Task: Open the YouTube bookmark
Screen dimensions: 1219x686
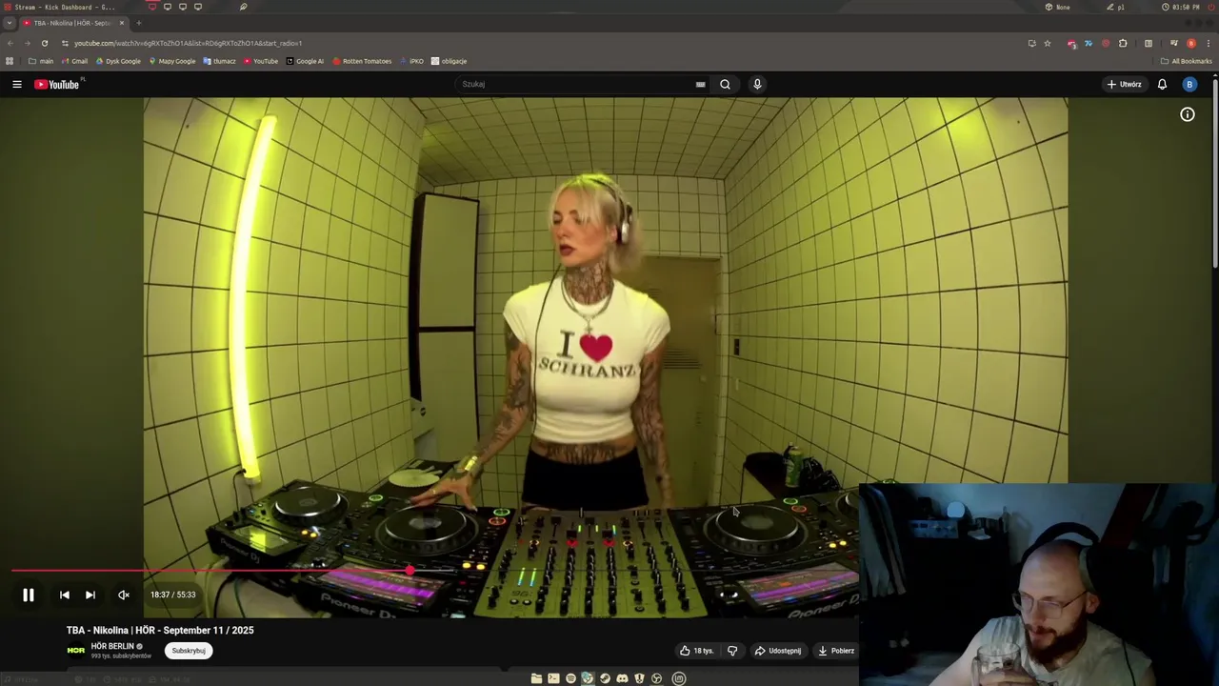Action: click(x=261, y=61)
